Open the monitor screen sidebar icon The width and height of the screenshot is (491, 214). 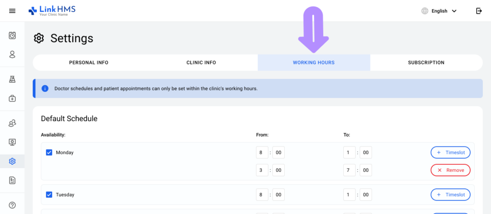(x=12, y=142)
